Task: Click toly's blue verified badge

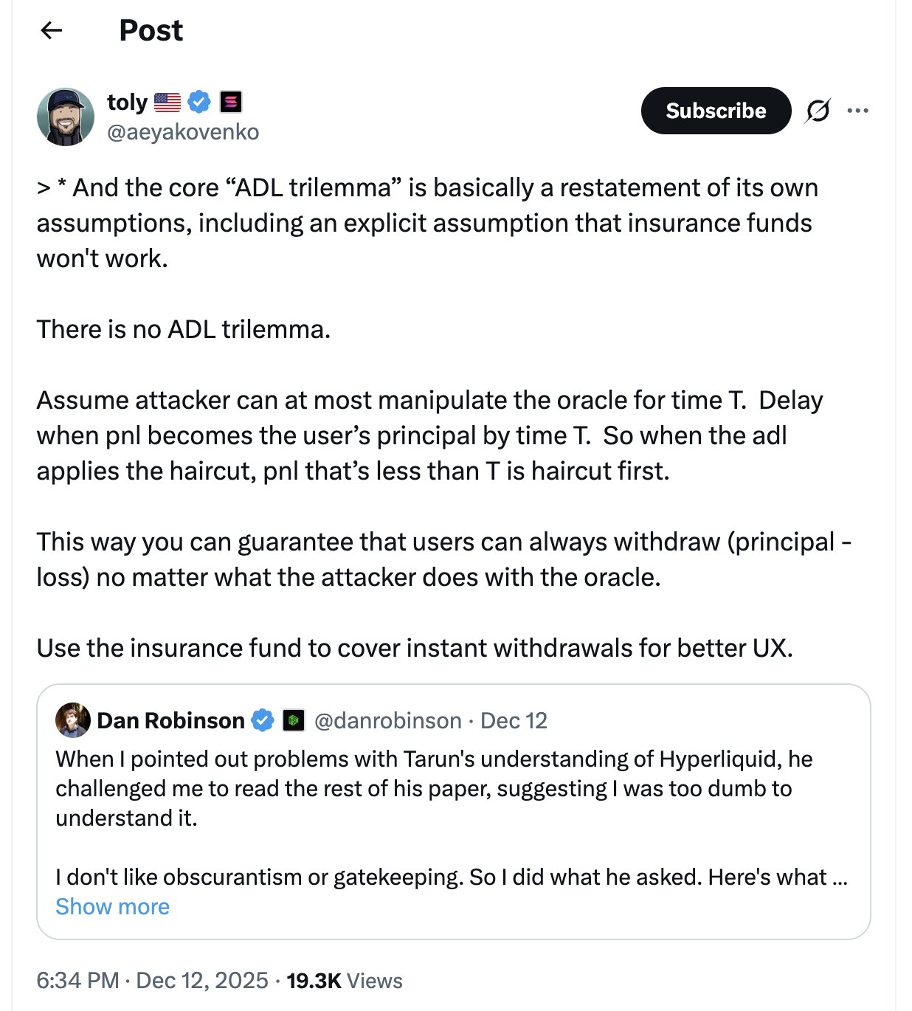Action: coord(199,102)
